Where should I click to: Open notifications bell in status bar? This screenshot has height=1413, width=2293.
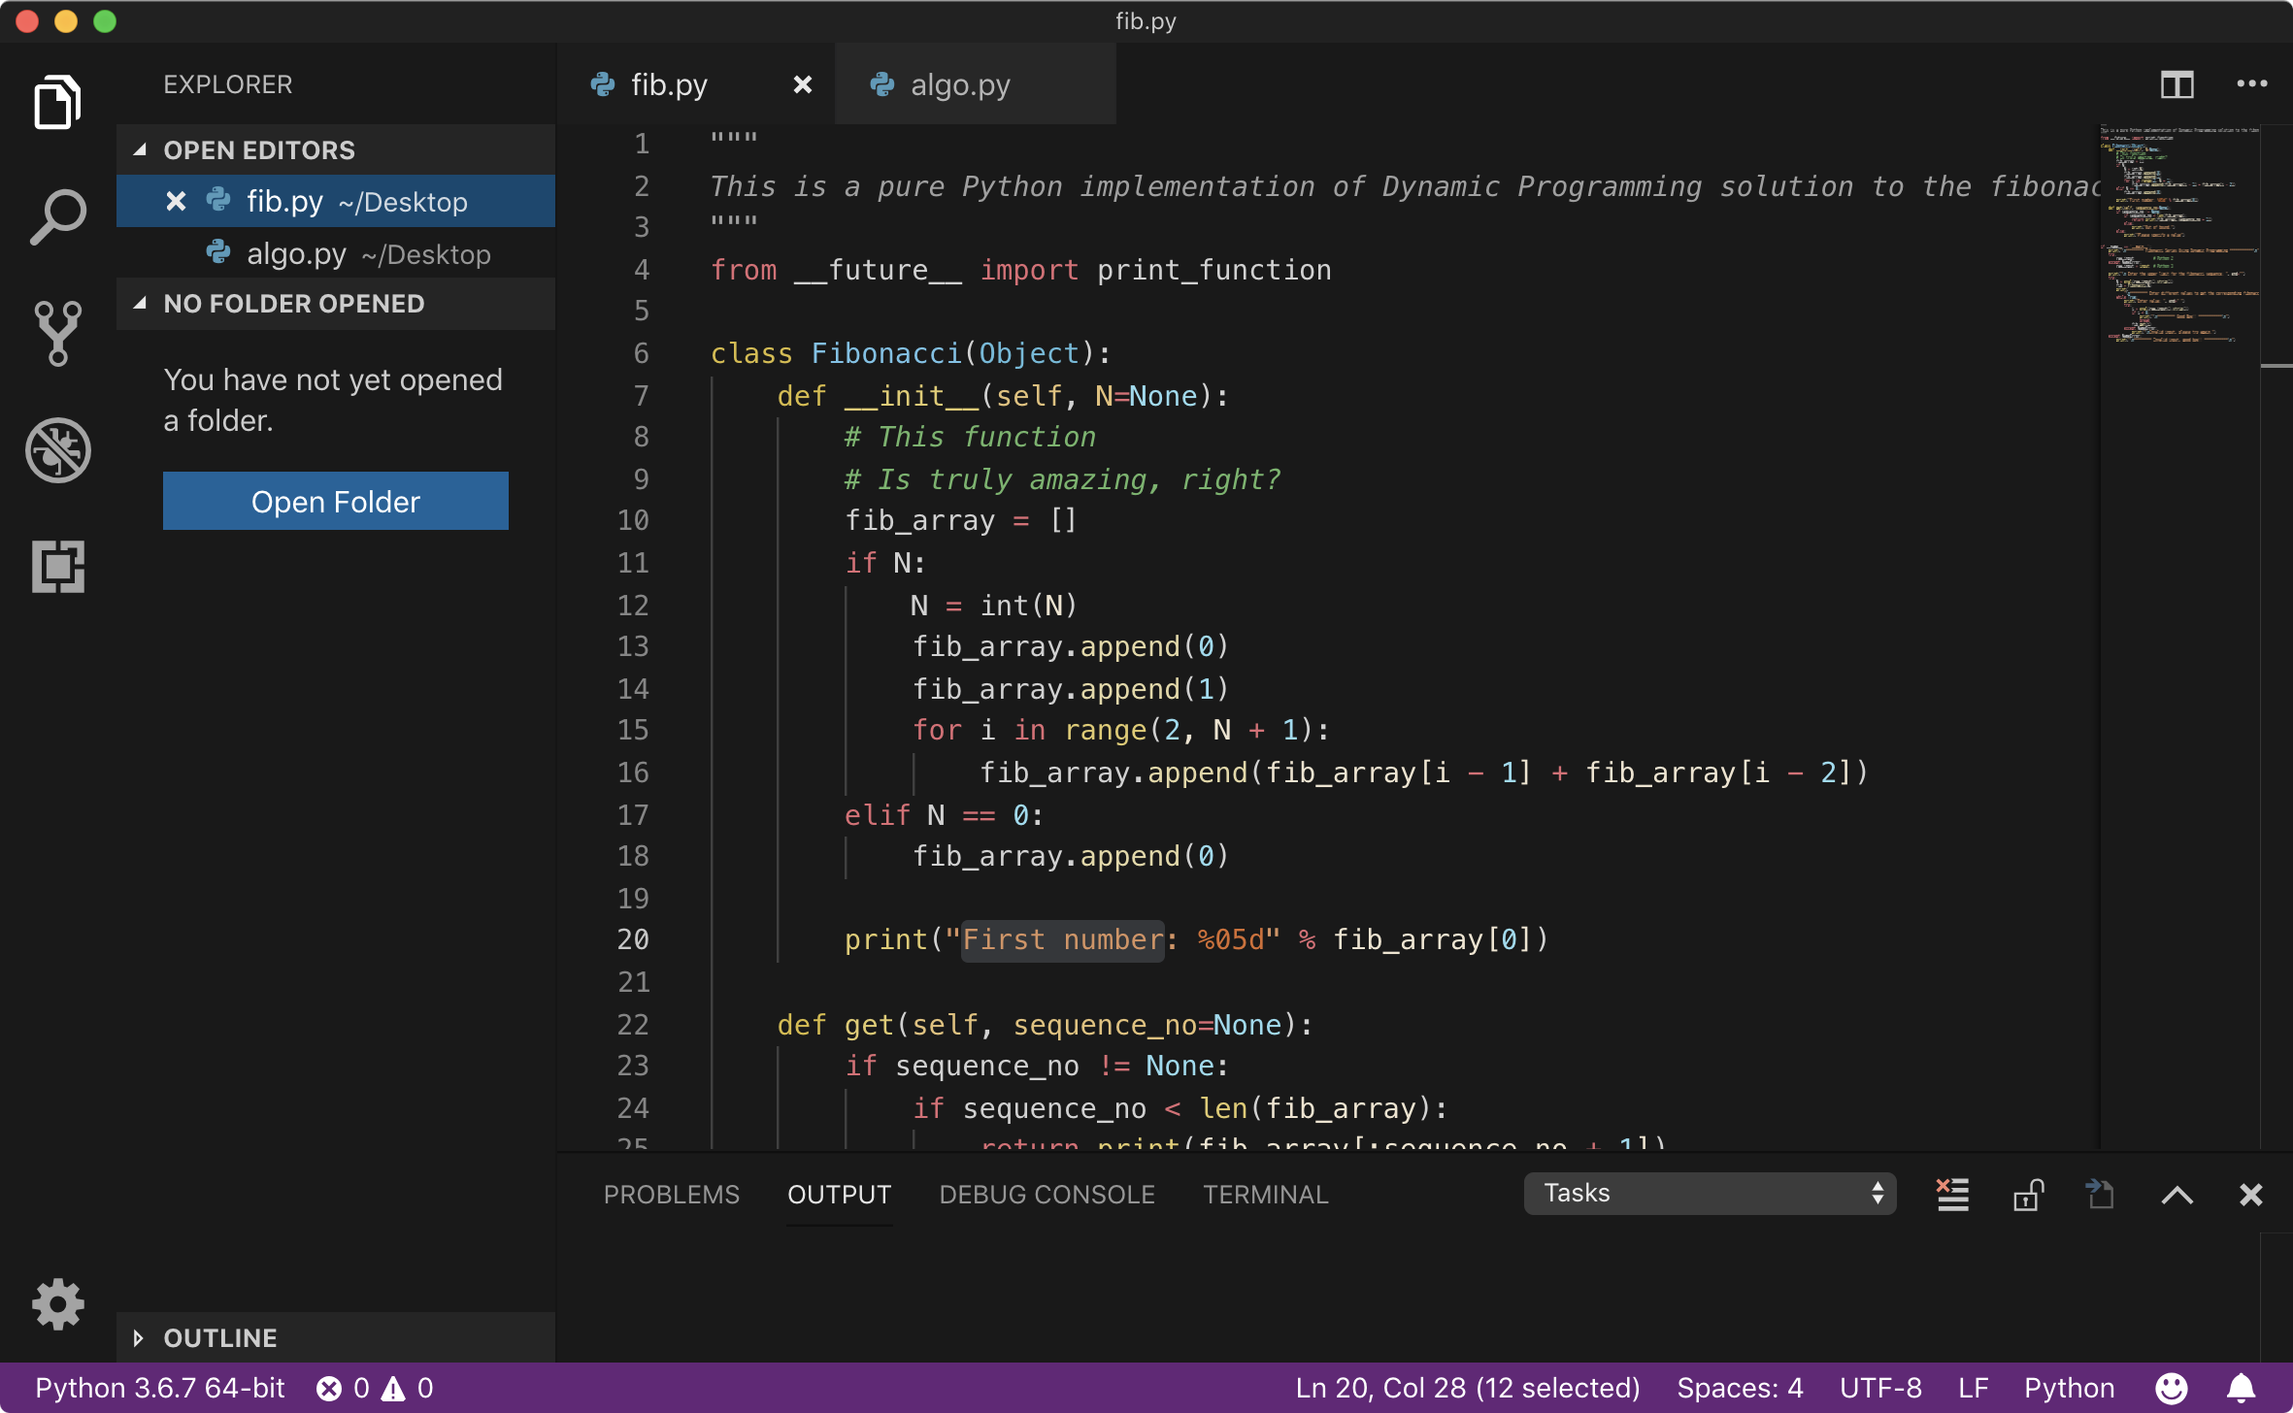pos(2241,1389)
